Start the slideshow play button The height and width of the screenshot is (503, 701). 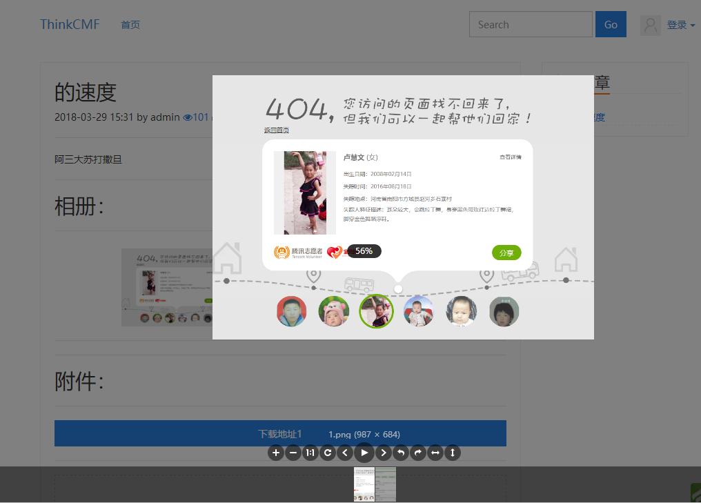pyautogui.click(x=364, y=453)
